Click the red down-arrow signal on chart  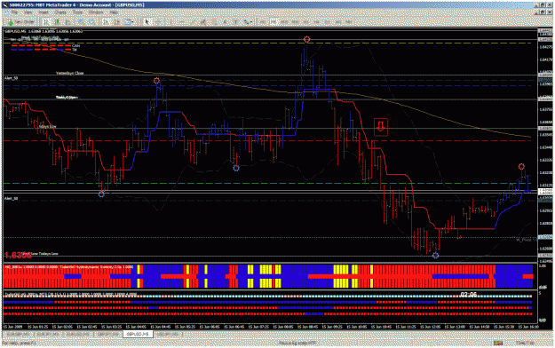(x=380, y=127)
